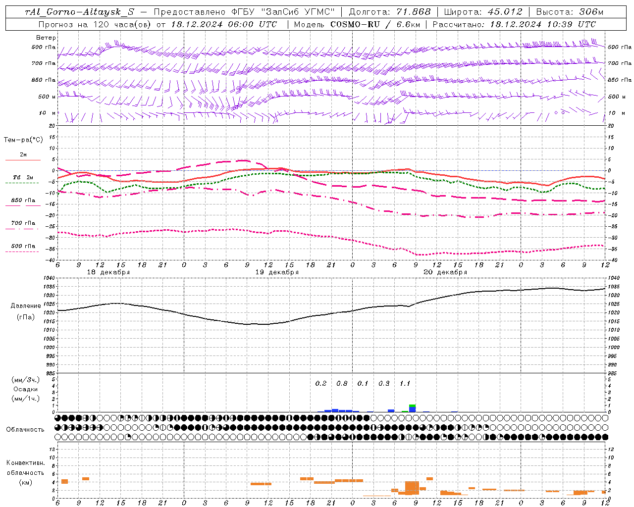
Task: Click the 850 гПа label left of wind barbs
Action: [44, 80]
